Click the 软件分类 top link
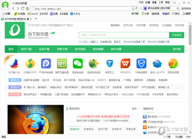The height and width of the screenshot is (139, 192). coord(128,25)
